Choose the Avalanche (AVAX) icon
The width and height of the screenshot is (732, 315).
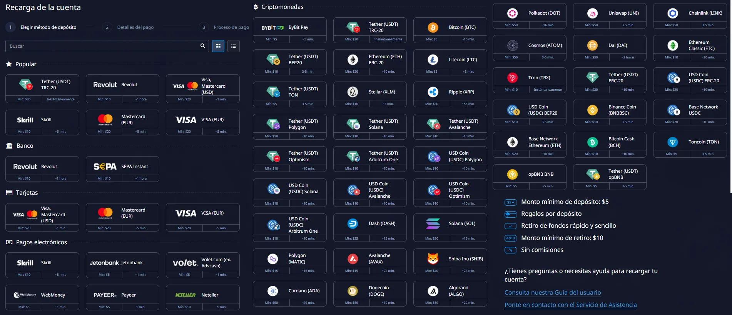(x=353, y=259)
